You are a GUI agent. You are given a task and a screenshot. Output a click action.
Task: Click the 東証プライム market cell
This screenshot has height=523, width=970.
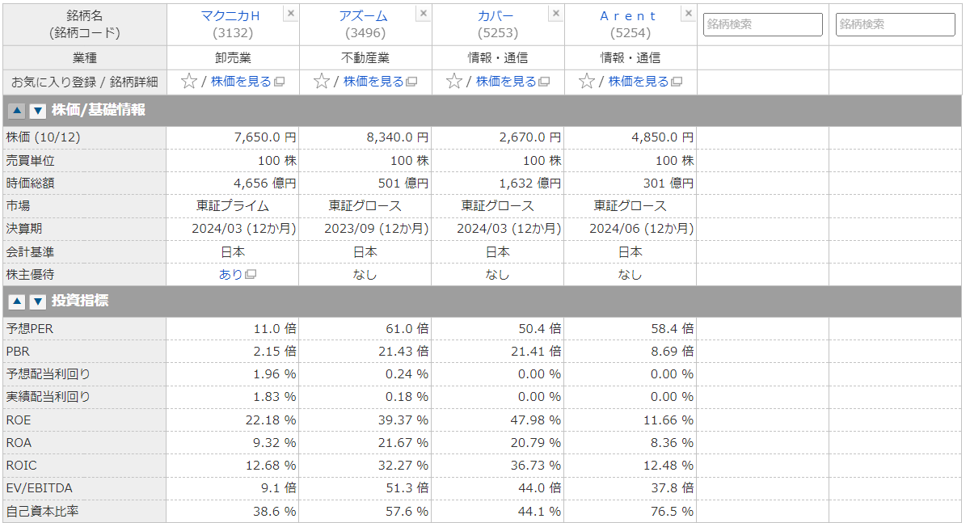(x=233, y=206)
